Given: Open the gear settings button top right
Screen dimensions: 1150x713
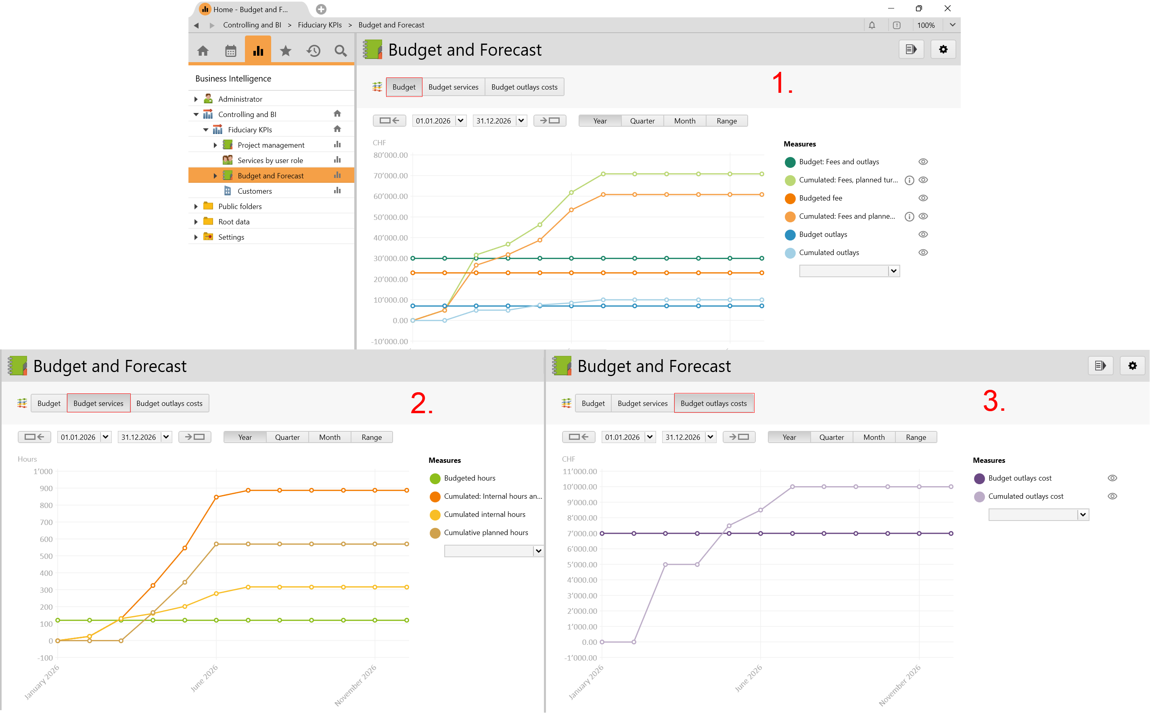Looking at the screenshot, I should point(943,50).
